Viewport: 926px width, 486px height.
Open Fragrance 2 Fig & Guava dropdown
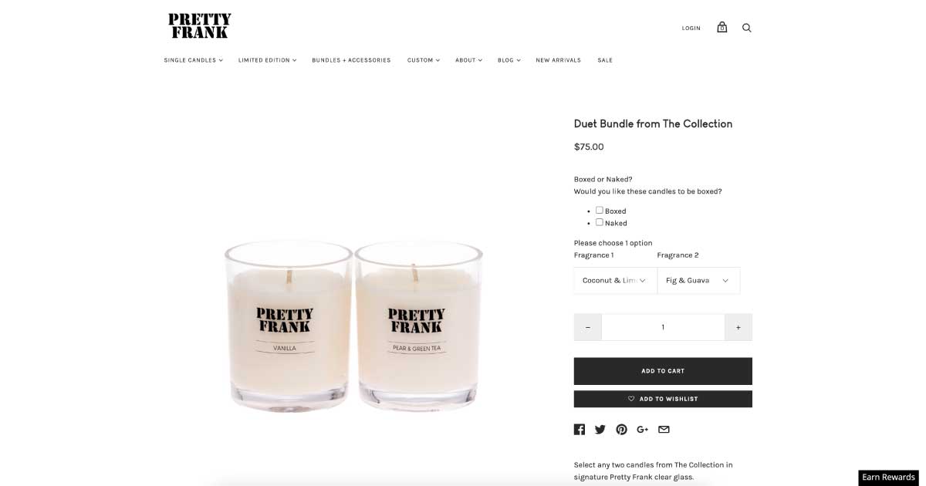[x=698, y=280]
